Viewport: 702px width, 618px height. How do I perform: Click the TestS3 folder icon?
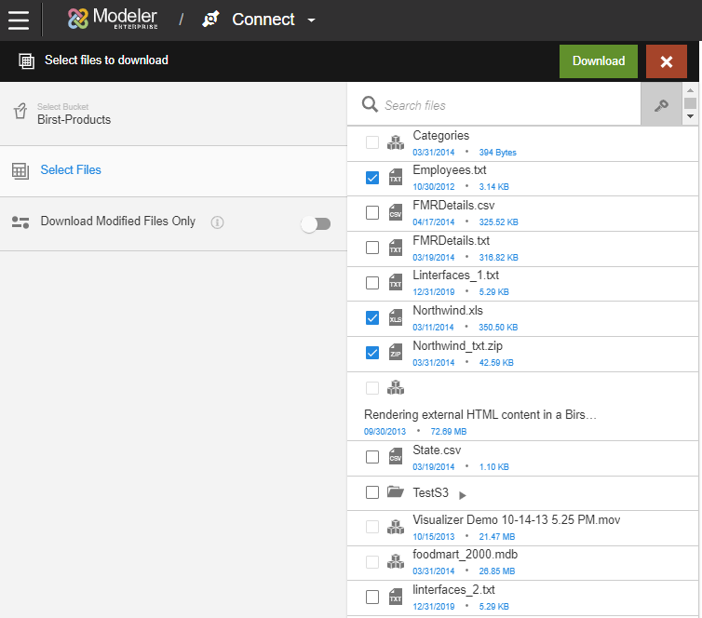click(396, 492)
